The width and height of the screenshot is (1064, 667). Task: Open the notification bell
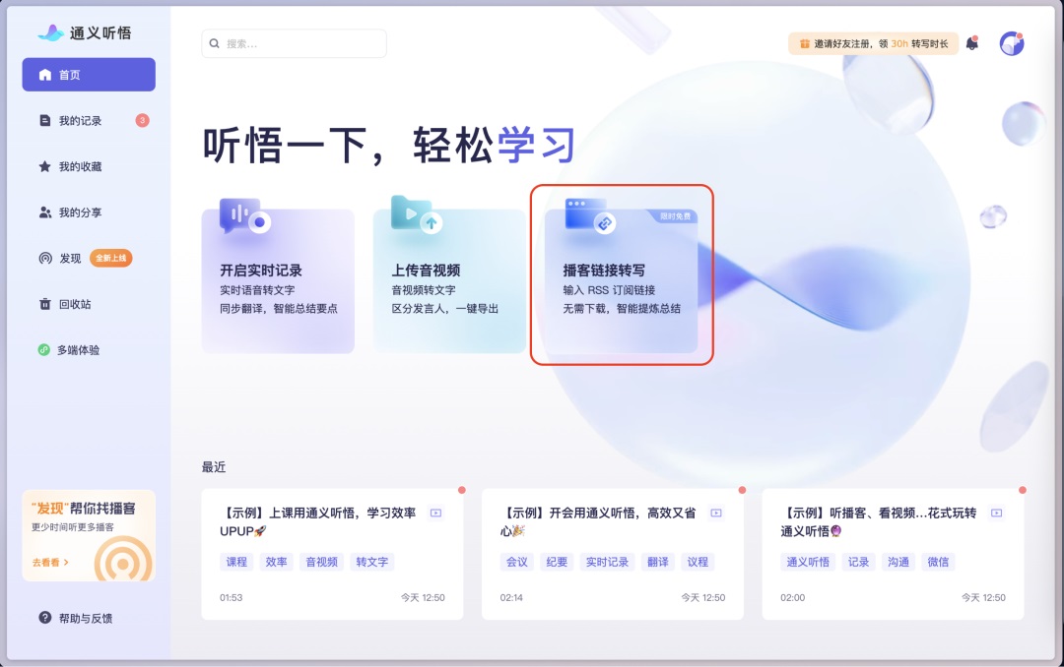[x=971, y=43]
